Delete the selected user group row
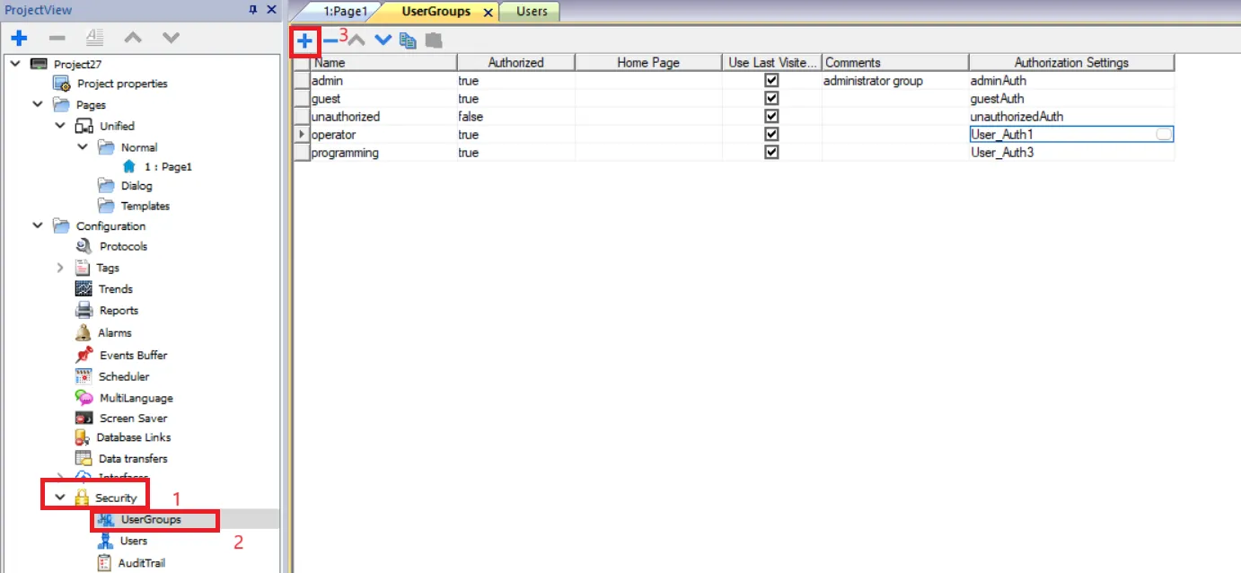The image size is (1241, 573). pyautogui.click(x=330, y=40)
